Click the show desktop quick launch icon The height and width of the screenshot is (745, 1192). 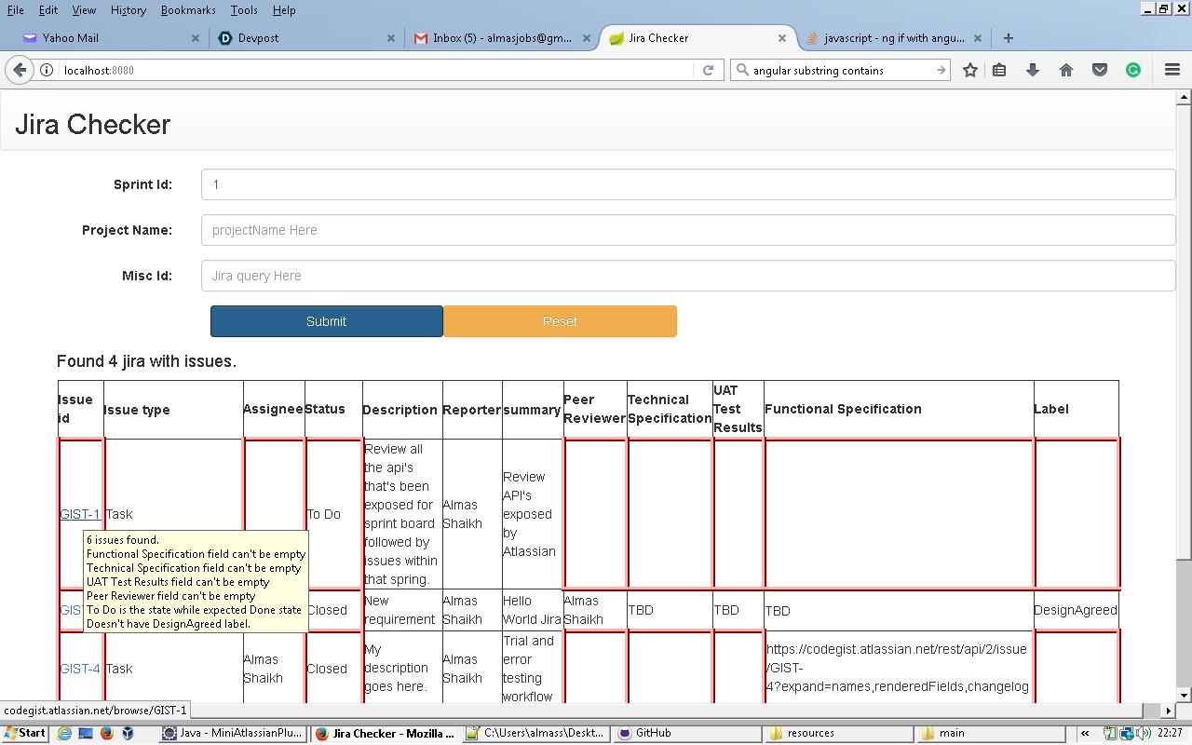(86, 733)
